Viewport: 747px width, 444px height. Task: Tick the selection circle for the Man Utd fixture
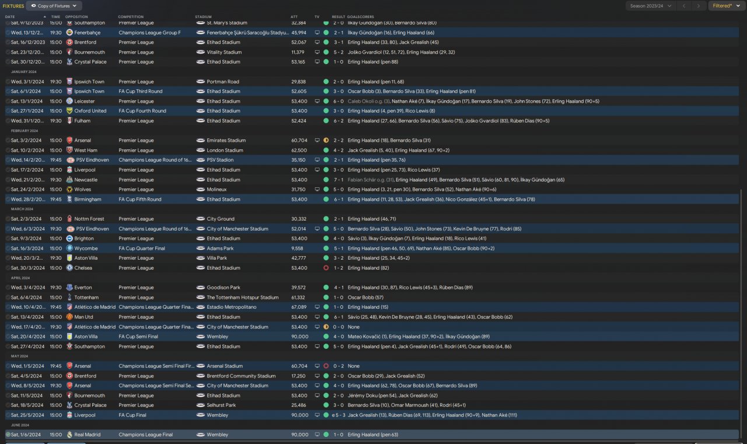[8, 317]
